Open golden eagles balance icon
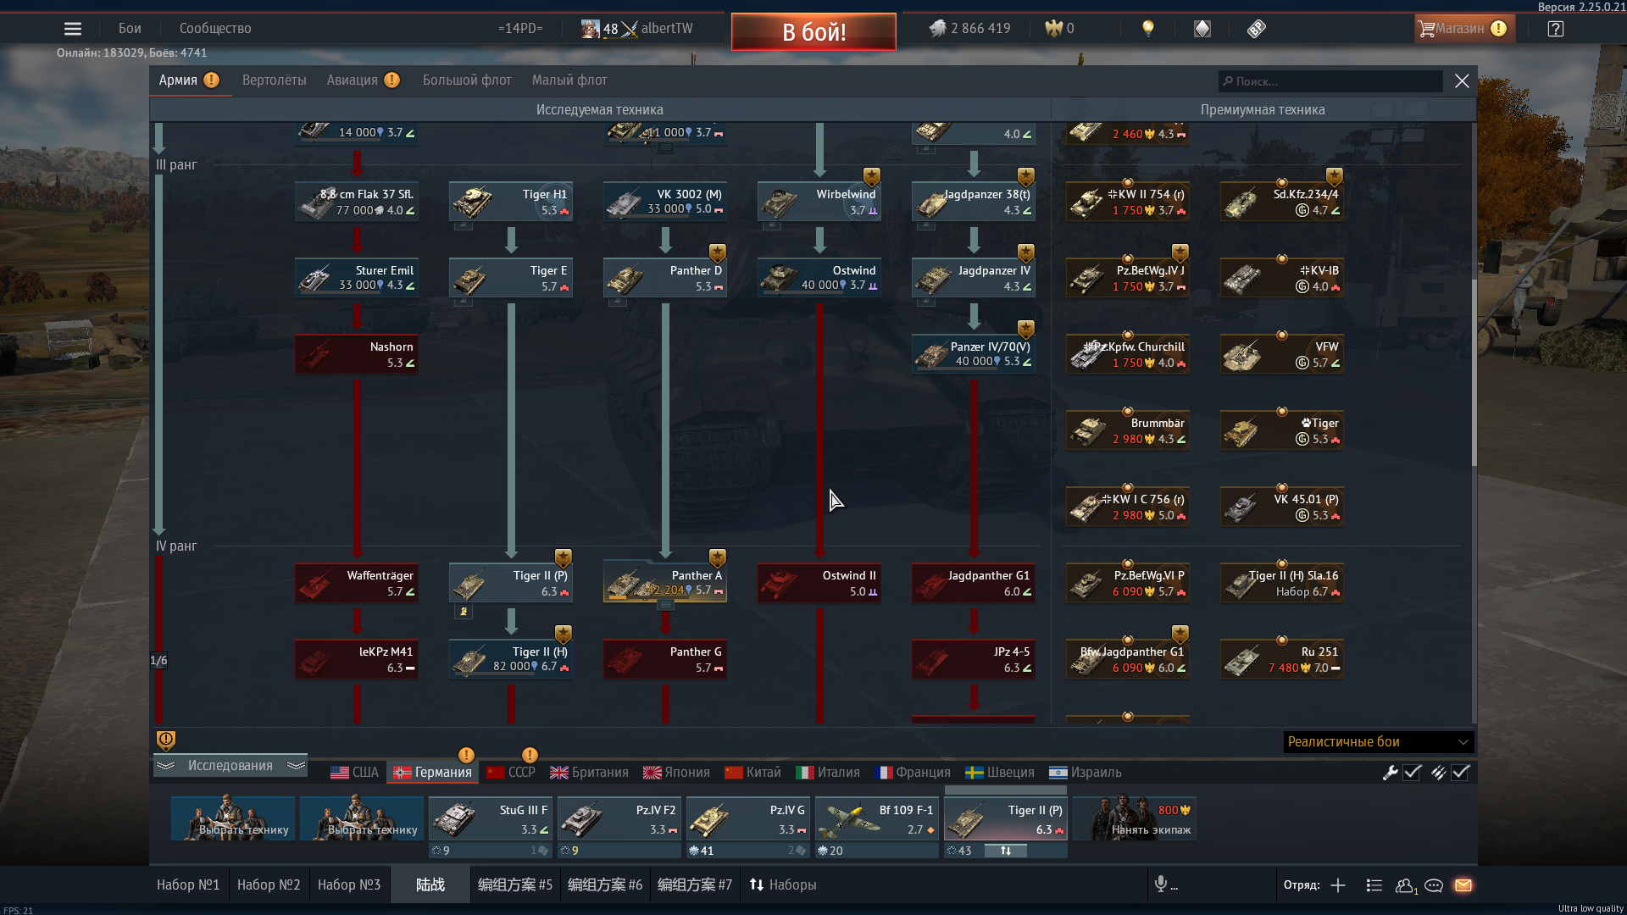This screenshot has height=915, width=1627. tap(1053, 29)
